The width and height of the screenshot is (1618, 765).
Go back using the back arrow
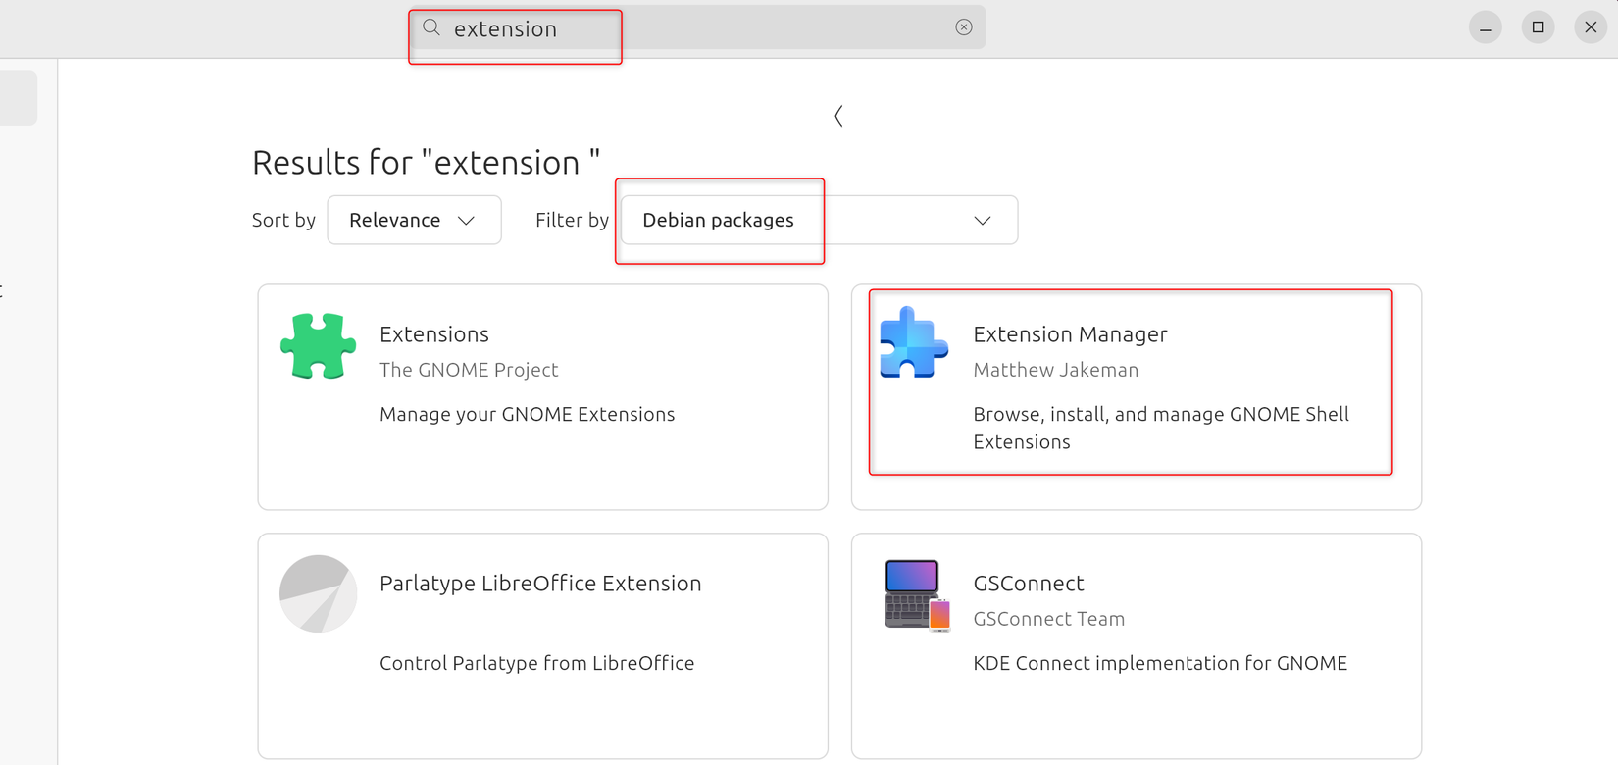838,116
